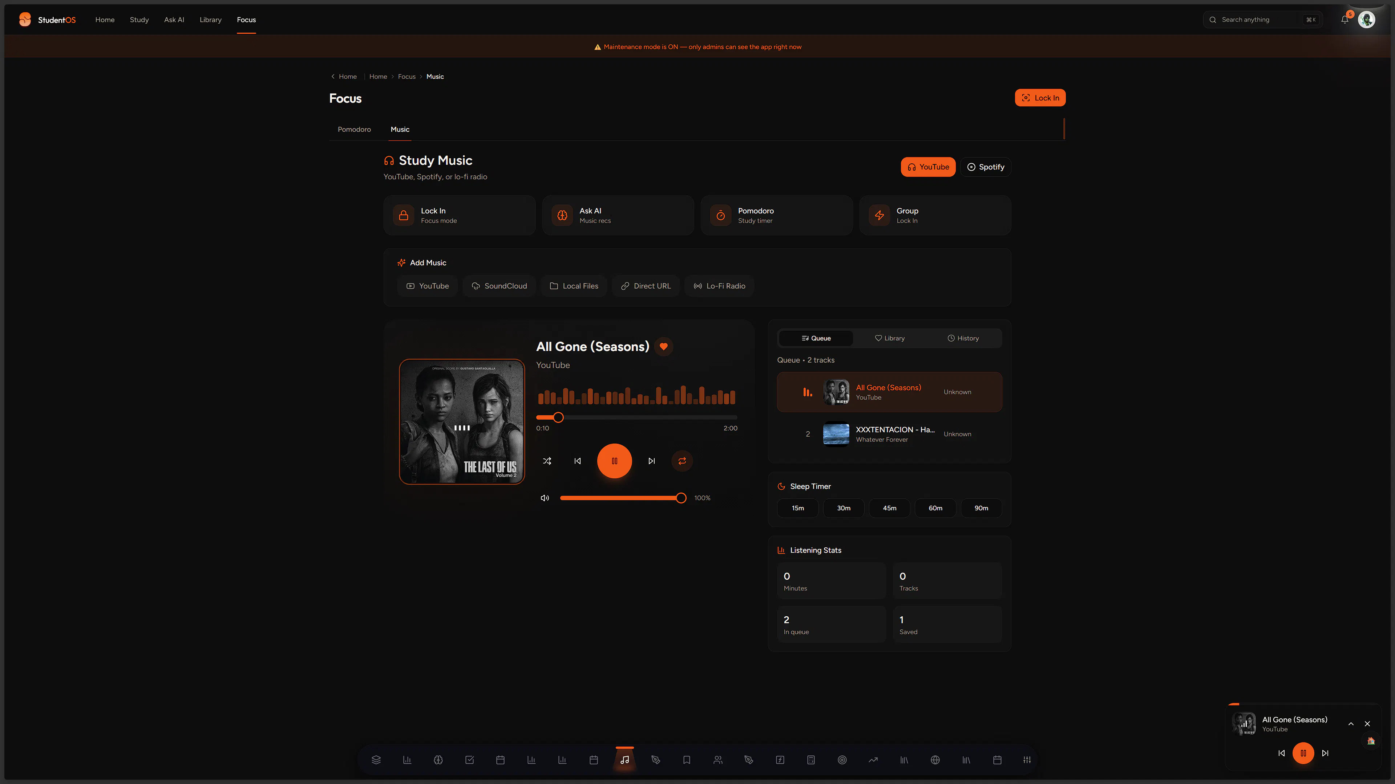The image size is (1395, 784).
Task: Toggle repeat in the main player
Action: pyautogui.click(x=682, y=461)
